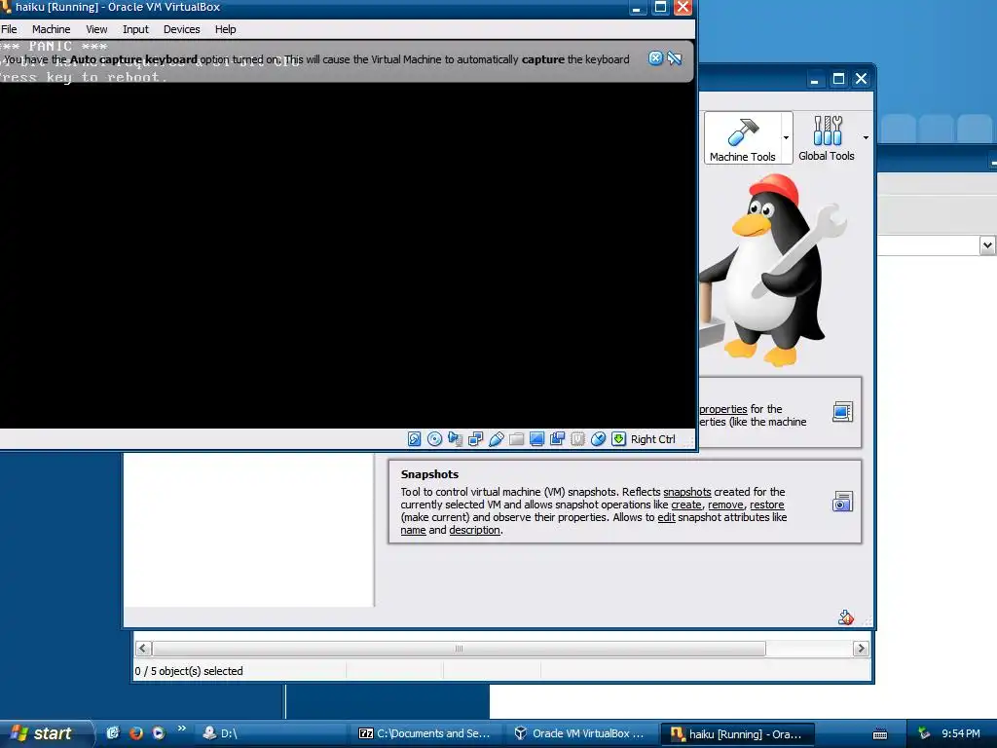
Task: Click the display indicator icon in status bar
Action: [x=536, y=439]
